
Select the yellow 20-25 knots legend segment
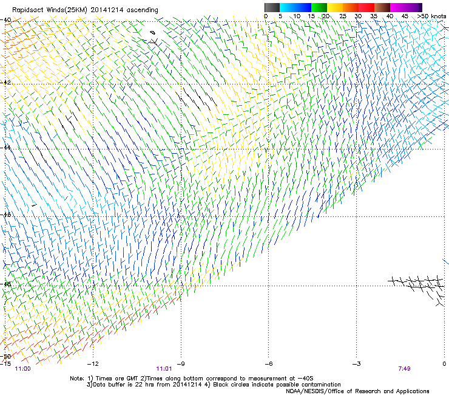coord(335,7)
